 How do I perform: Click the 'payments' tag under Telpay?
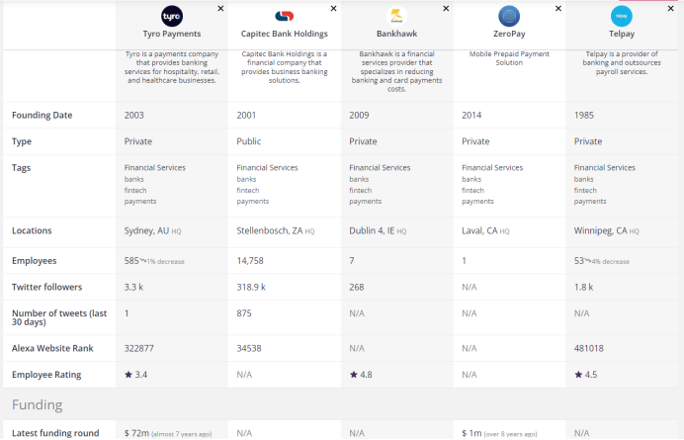click(x=591, y=201)
